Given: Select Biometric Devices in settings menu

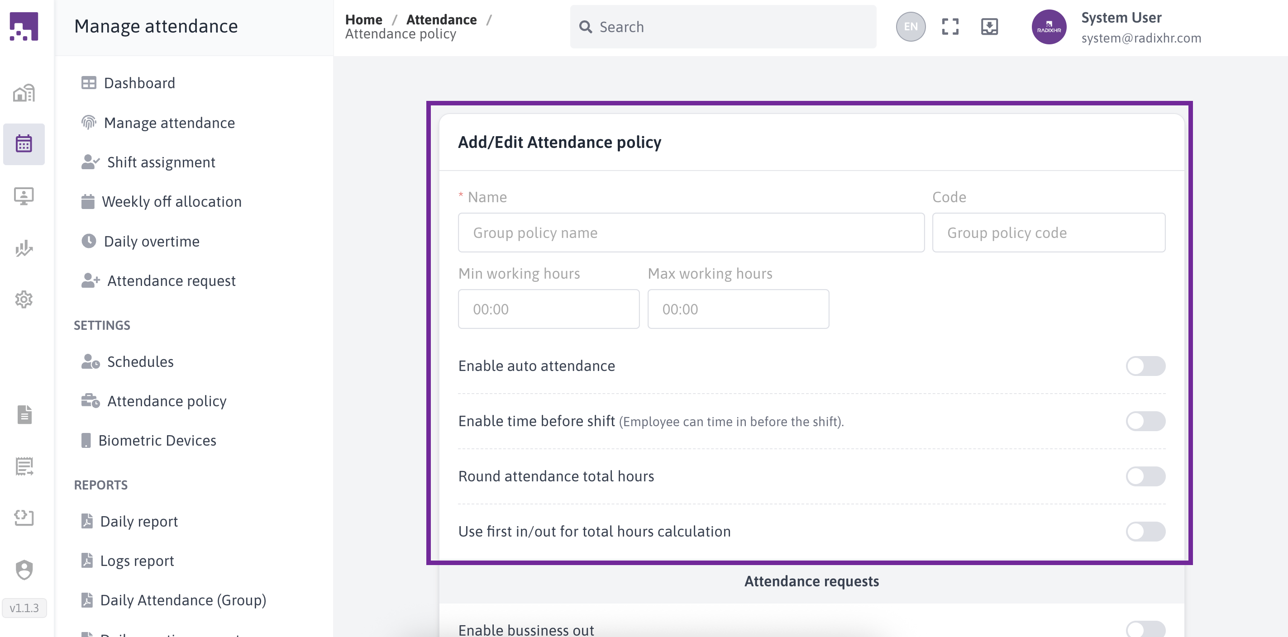Looking at the screenshot, I should [157, 441].
